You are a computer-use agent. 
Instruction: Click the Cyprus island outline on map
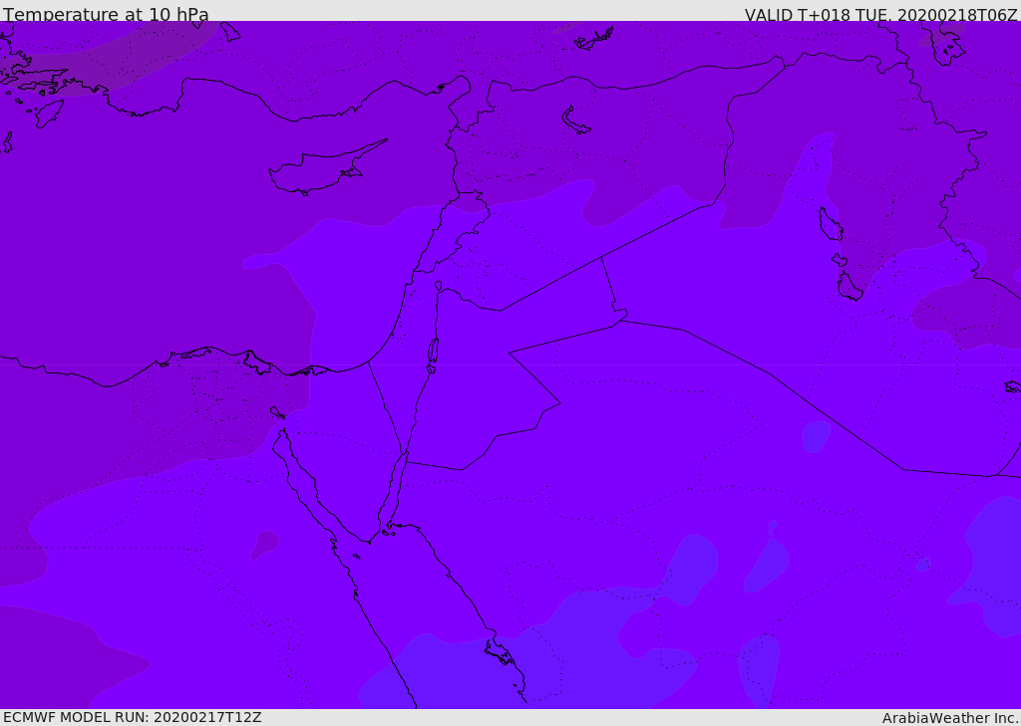[x=326, y=167]
